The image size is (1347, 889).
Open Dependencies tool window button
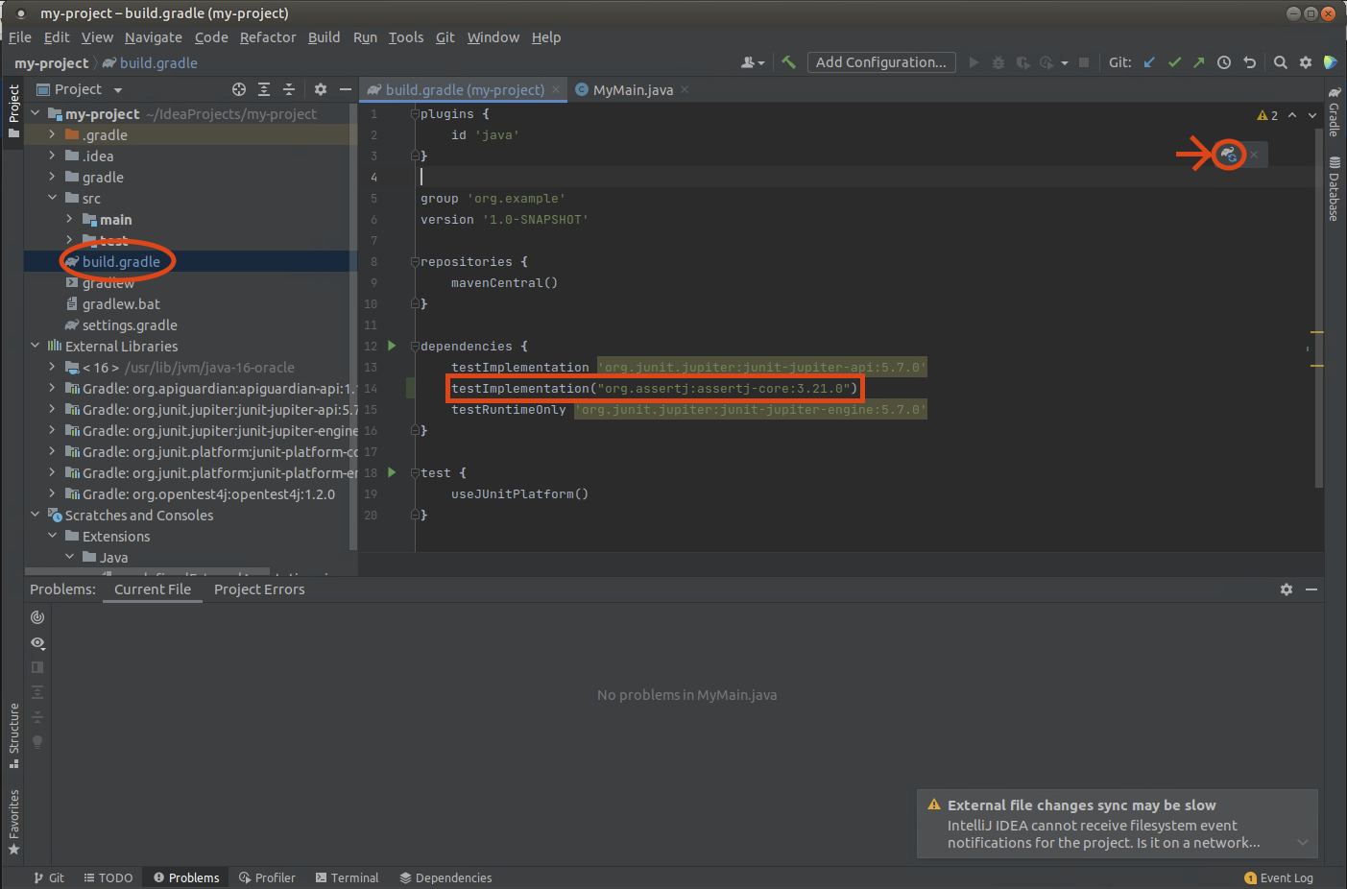pyautogui.click(x=446, y=877)
